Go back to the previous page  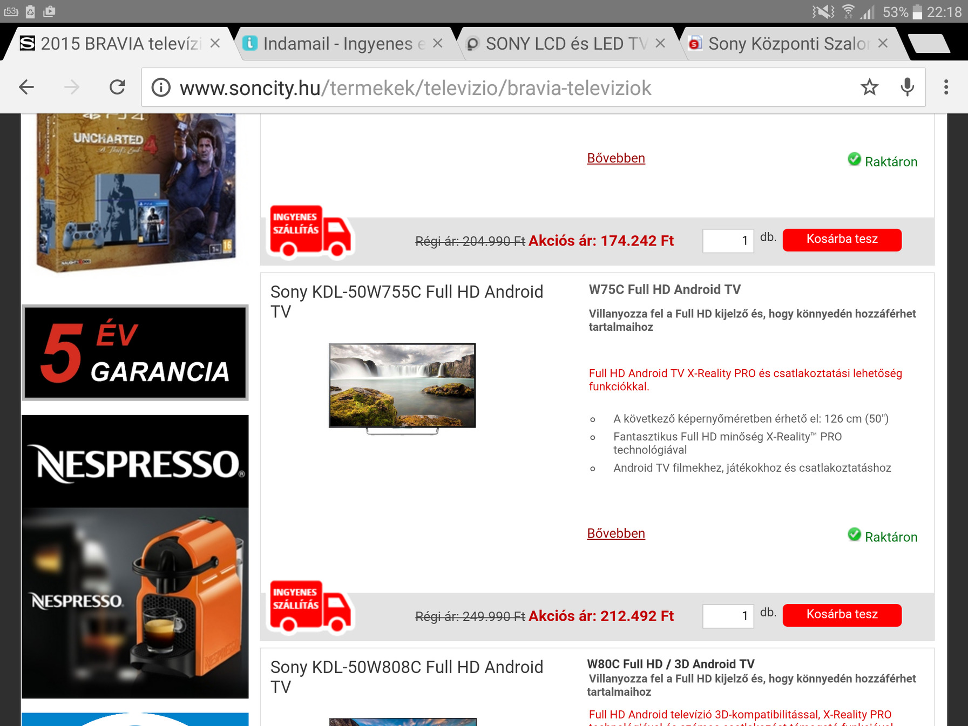(x=26, y=87)
